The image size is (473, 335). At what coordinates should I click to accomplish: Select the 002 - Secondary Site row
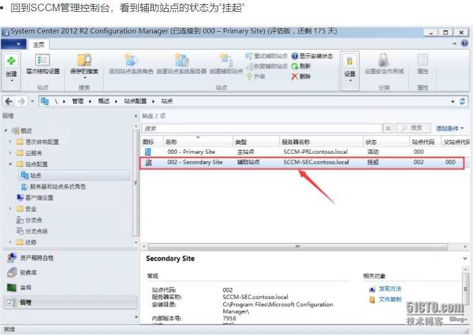303,163
